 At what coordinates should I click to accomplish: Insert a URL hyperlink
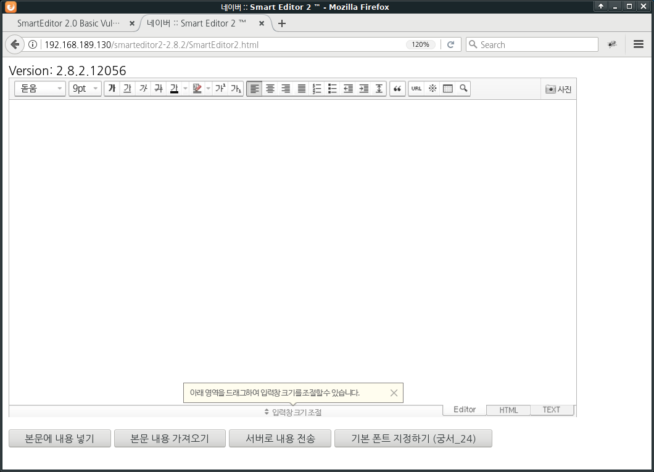(416, 88)
